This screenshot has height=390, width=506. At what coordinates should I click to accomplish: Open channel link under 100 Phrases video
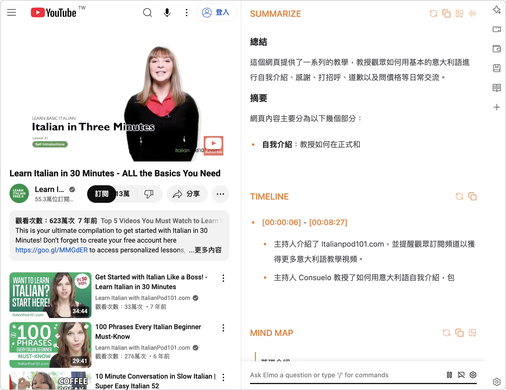(x=143, y=348)
